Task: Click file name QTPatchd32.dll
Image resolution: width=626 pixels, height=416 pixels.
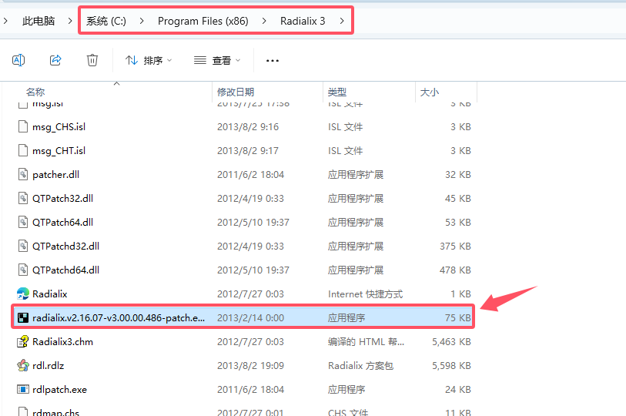Action: pyautogui.click(x=66, y=247)
